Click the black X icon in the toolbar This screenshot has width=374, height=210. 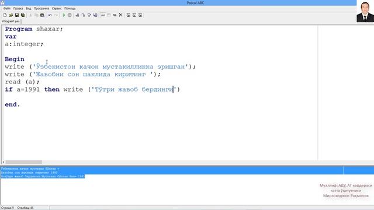pyautogui.click(x=120, y=15)
